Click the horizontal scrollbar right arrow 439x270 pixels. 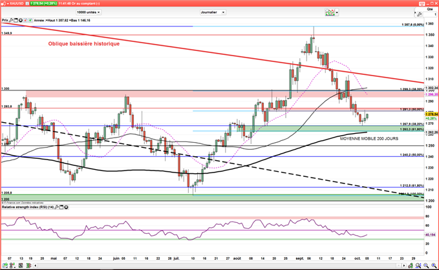[x=404, y=265]
